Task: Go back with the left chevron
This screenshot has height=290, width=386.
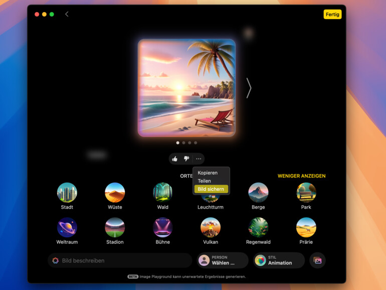Action: [67, 14]
